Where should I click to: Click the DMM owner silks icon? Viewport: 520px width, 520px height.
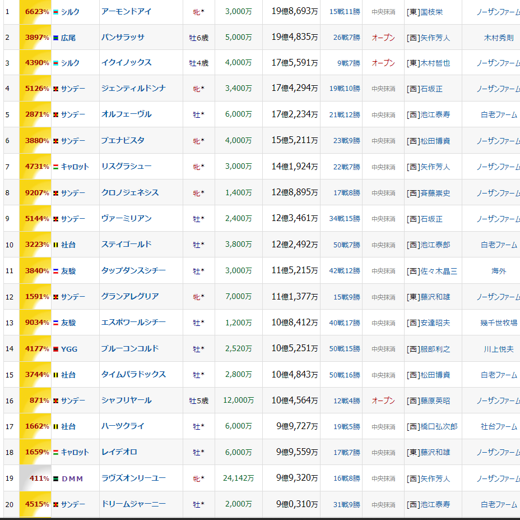55,478
